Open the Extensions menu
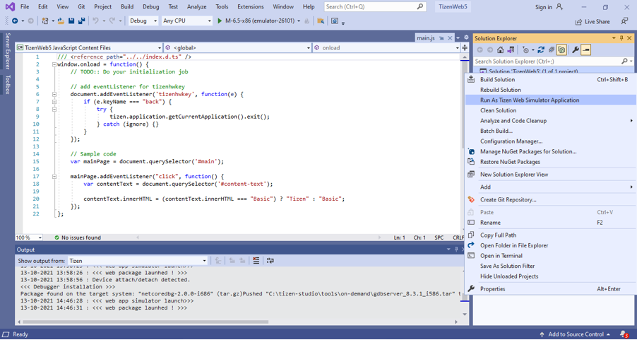The width and height of the screenshot is (637, 340). click(250, 7)
